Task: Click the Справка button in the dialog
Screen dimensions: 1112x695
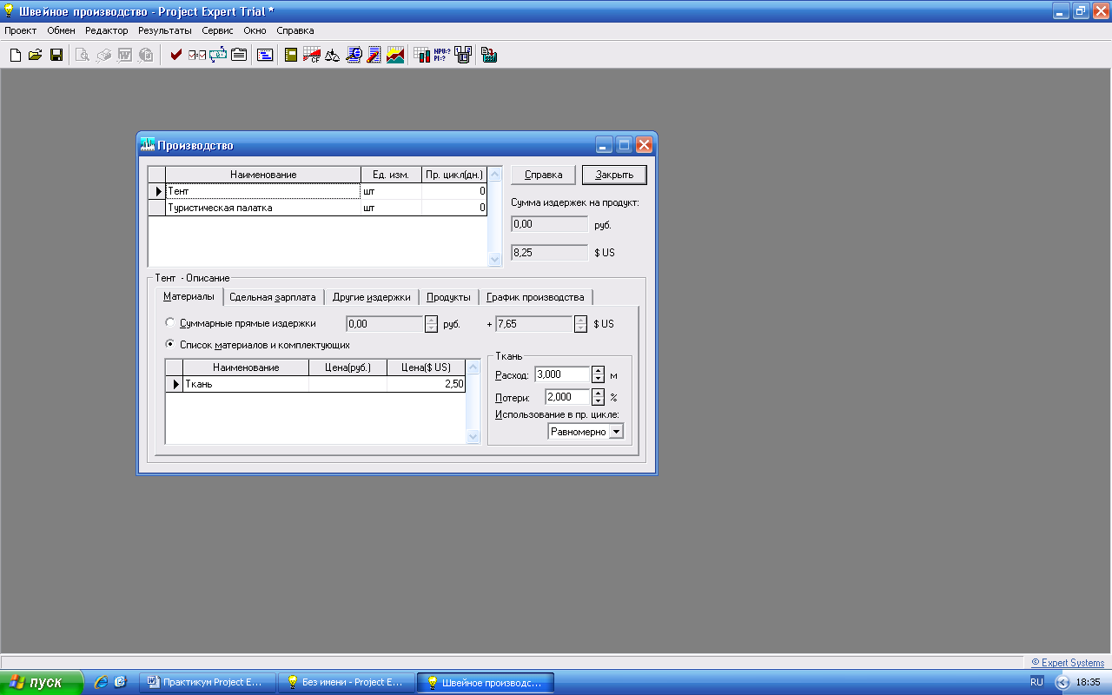Action: [543, 175]
